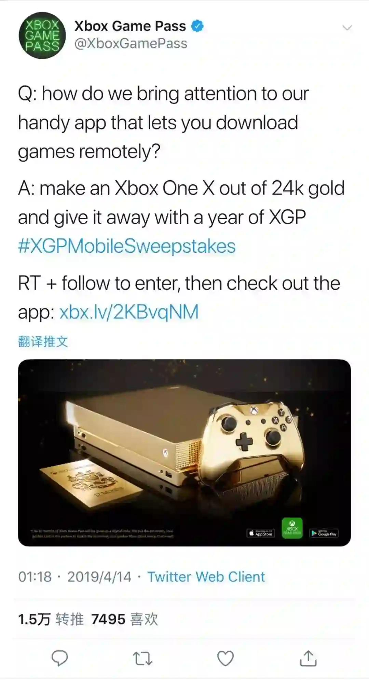The image size is (369, 680).
Task: Open the share tweet icon
Action: click(x=308, y=658)
